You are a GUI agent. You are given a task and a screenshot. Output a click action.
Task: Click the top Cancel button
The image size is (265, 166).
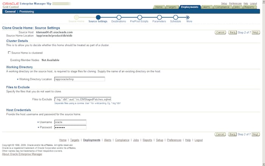[x=220, y=32]
